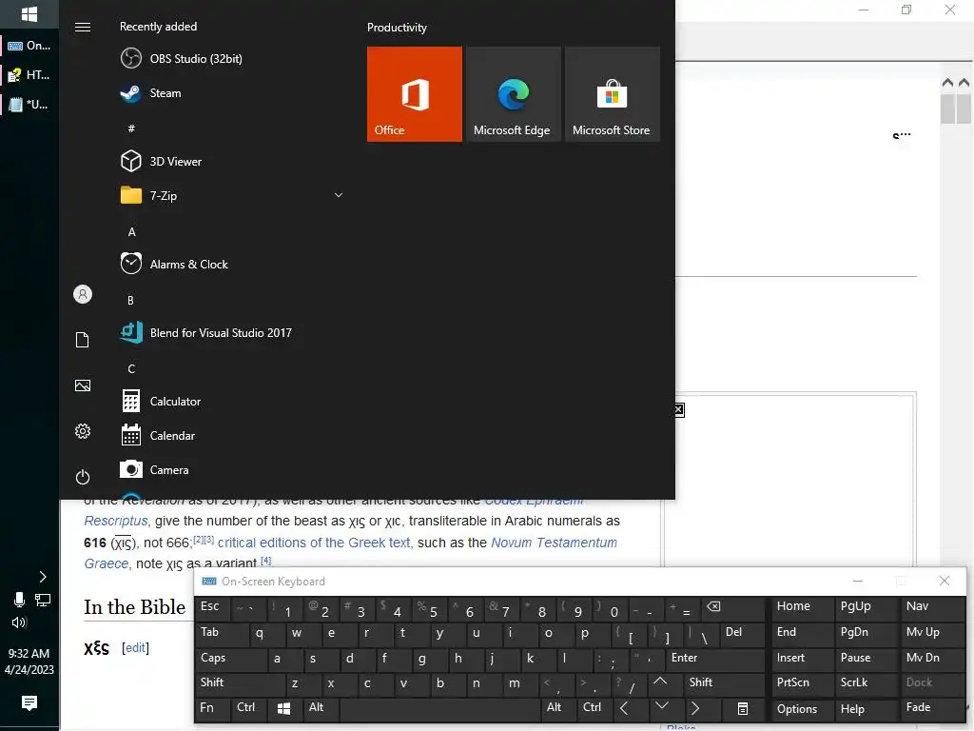
Task: Open Alarms & Clock app
Action: click(x=174, y=265)
